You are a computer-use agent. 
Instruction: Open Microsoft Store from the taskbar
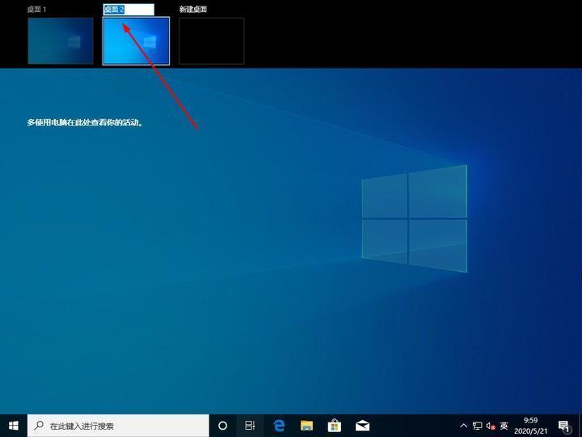pyautogui.click(x=334, y=425)
